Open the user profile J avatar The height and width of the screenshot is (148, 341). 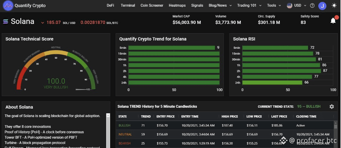coord(322,6)
